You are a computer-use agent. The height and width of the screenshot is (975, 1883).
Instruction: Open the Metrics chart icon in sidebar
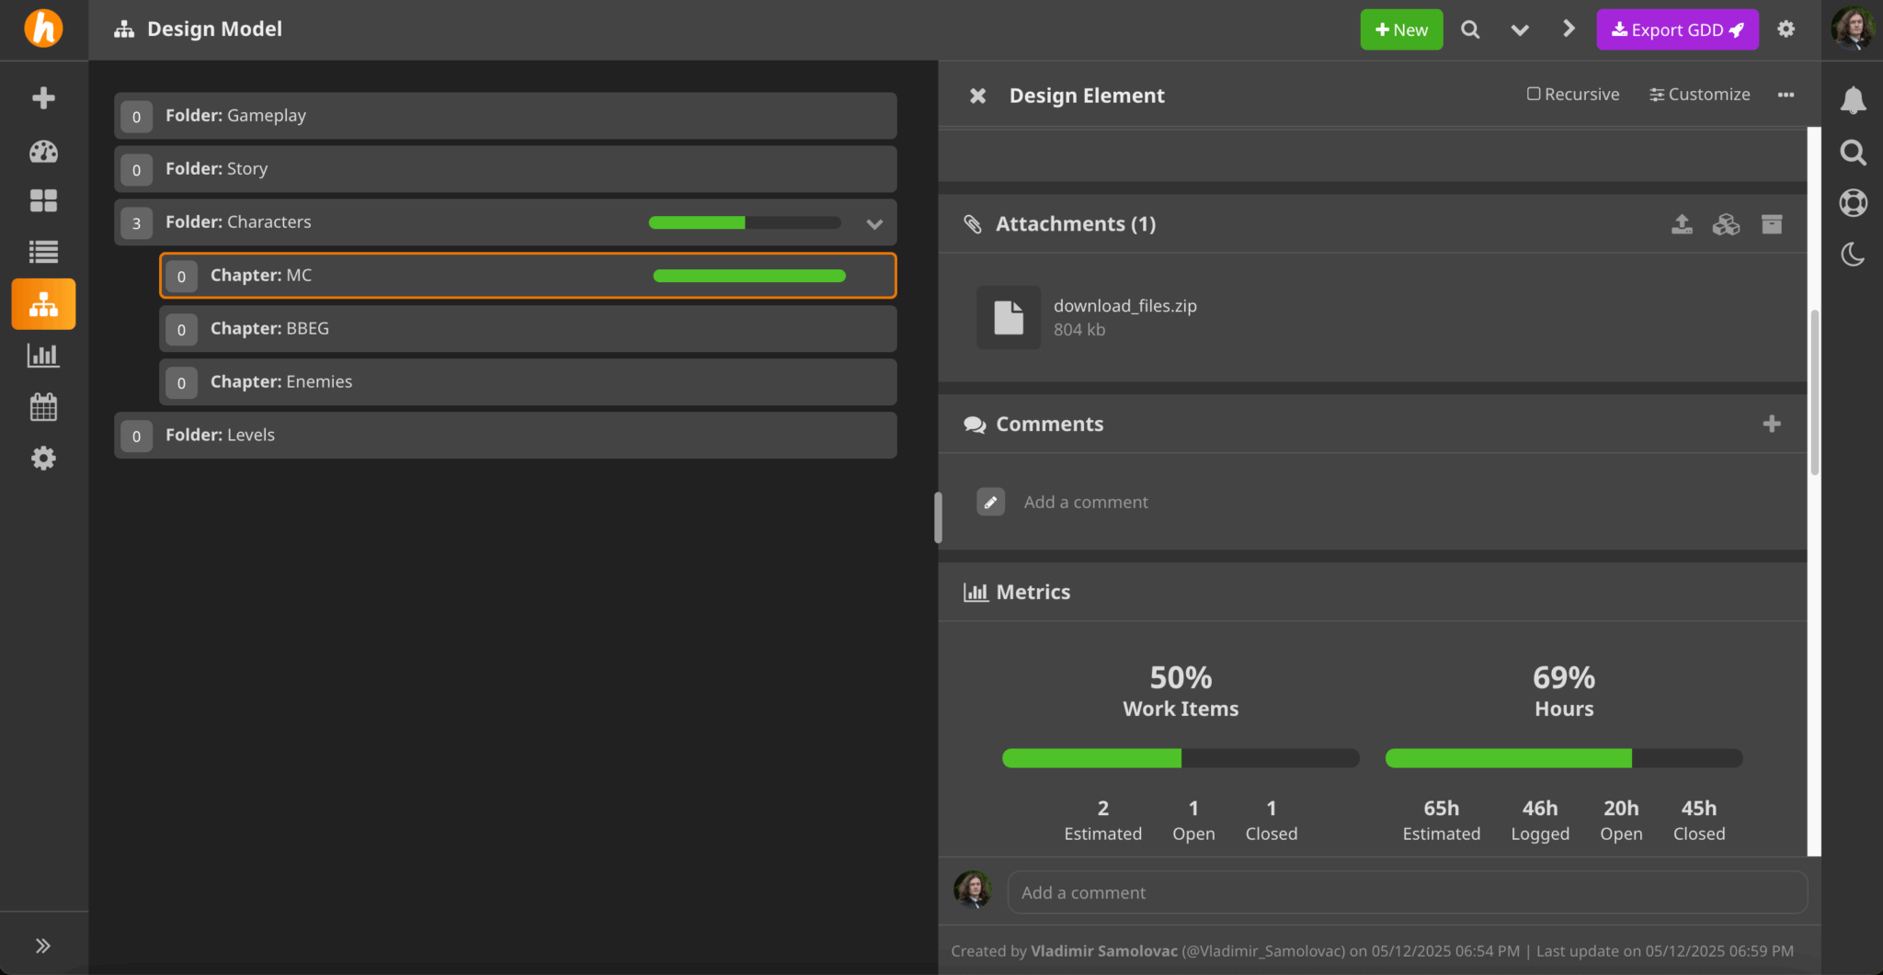pos(42,356)
